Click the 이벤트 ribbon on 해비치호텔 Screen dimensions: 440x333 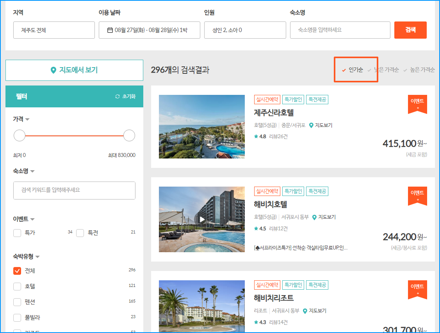417,196
